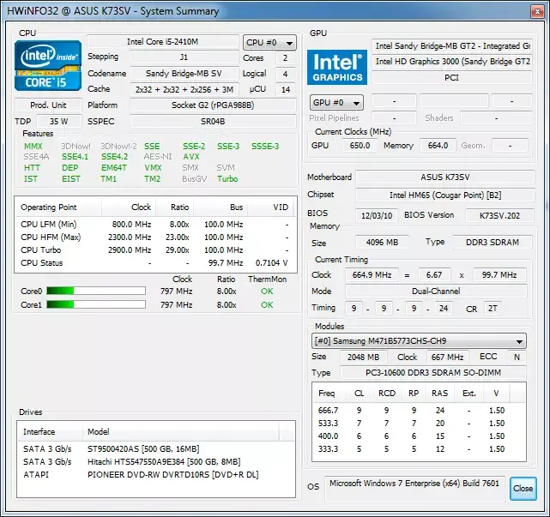Click the 333.3 frequency timing row
The image size is (550, 517).
coord(419,449)
